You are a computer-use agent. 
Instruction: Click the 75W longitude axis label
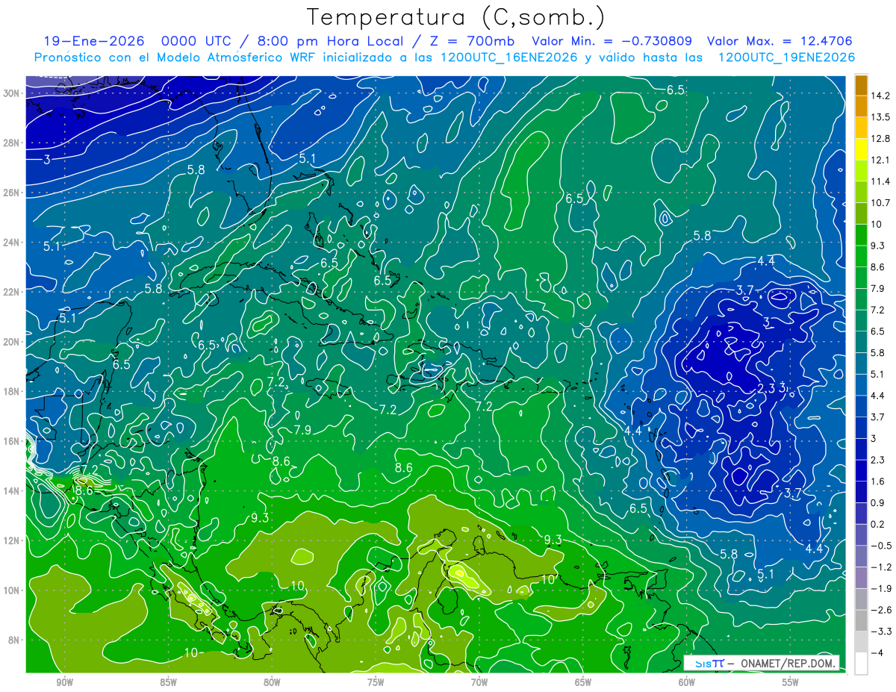(376, 682)
